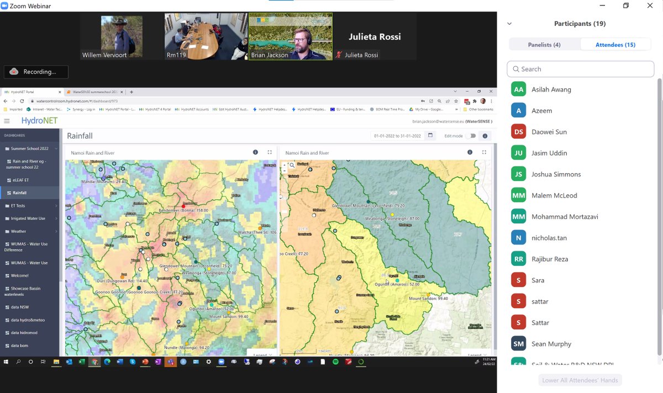663x393 pixels.
Task: Click the Participants search field
Action: click(x=580, y=69)
